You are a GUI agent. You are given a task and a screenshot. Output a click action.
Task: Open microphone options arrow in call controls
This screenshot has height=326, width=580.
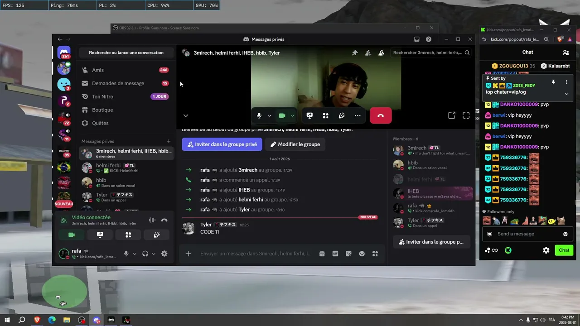pyautogui.click(x=270, y=115)
